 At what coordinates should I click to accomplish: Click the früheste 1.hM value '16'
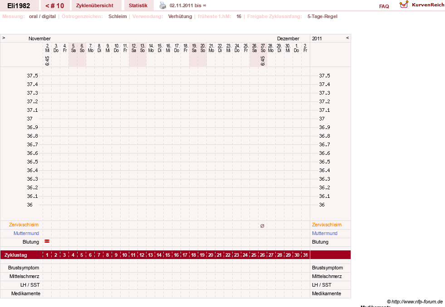(x=239, y=16)
